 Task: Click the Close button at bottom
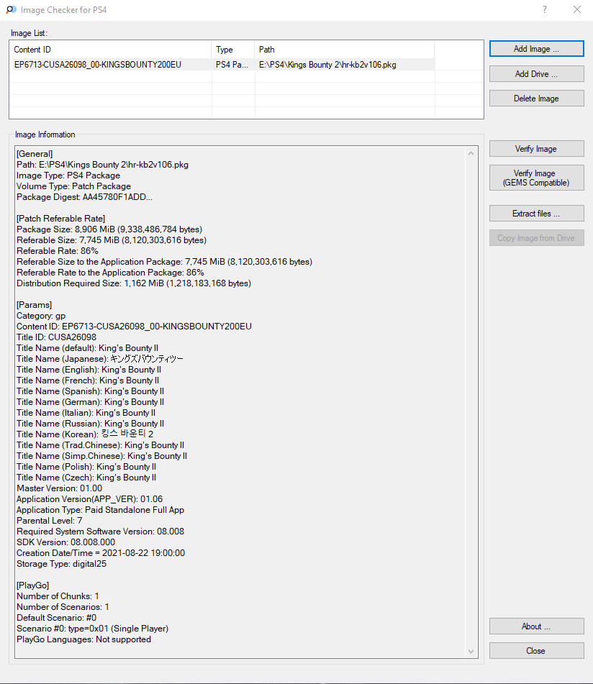pos(536,650)
